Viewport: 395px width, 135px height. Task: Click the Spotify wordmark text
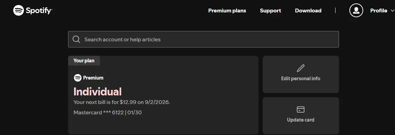coord(39,11)
